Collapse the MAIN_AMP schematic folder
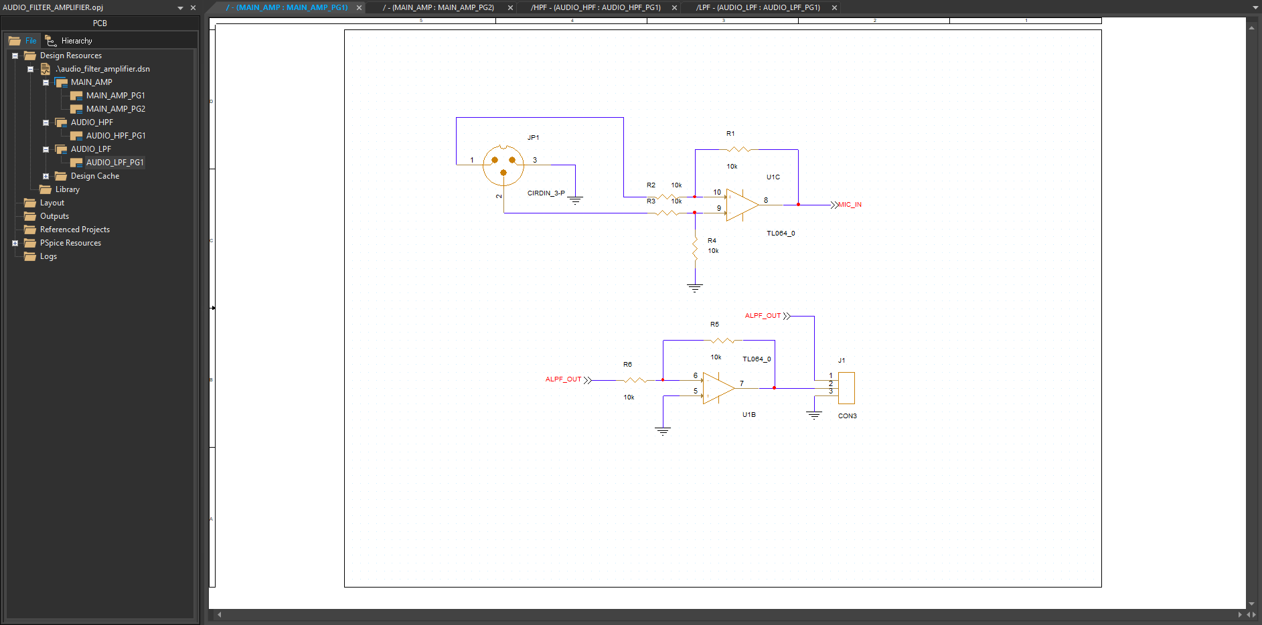The height and width of the screenshot is (625, 1262). 46,82
